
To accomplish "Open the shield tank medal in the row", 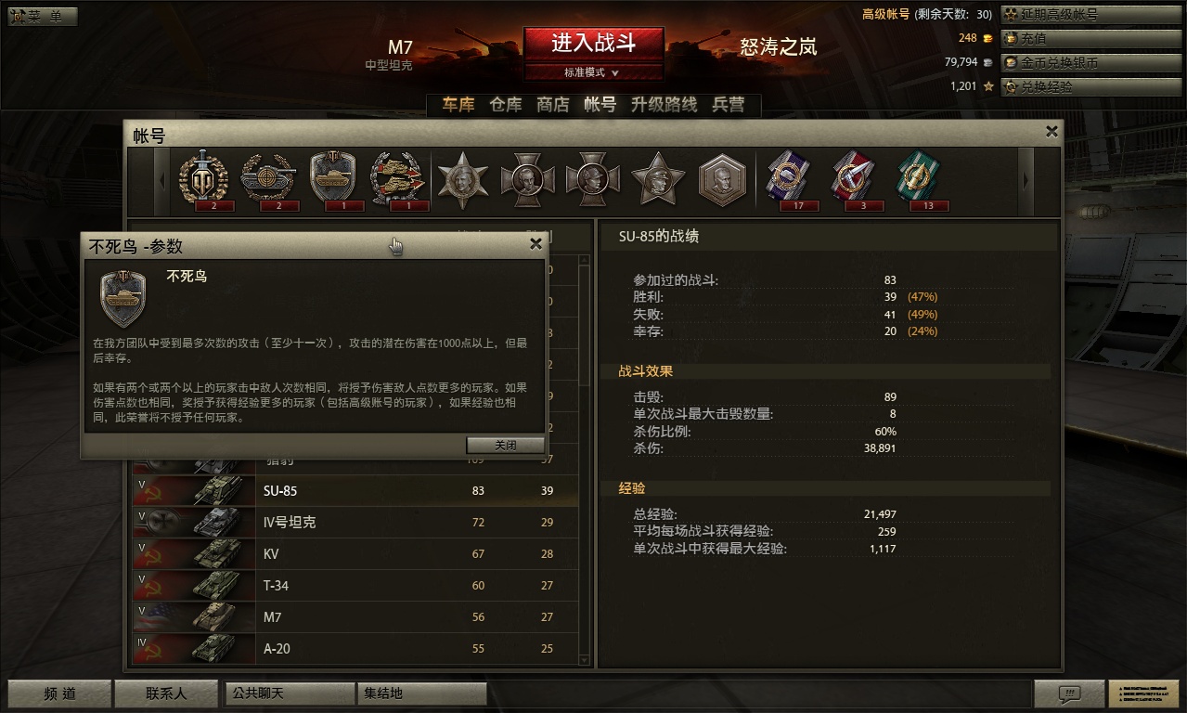I will click(x=332, y=176).
